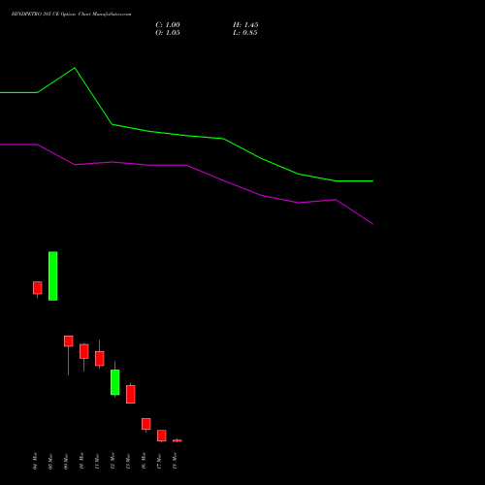Image resolution: width=485 pixels, height=485 pixels.
Task: Click the tall green candle for 05 Mar
Action: (x=53, y=275)
